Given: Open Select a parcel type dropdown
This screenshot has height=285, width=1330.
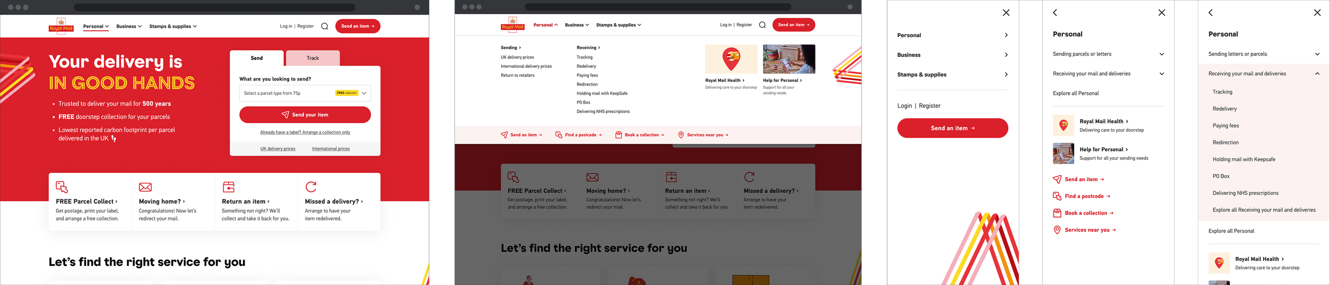Looking at the screenshot, I should tap(305, 93).
